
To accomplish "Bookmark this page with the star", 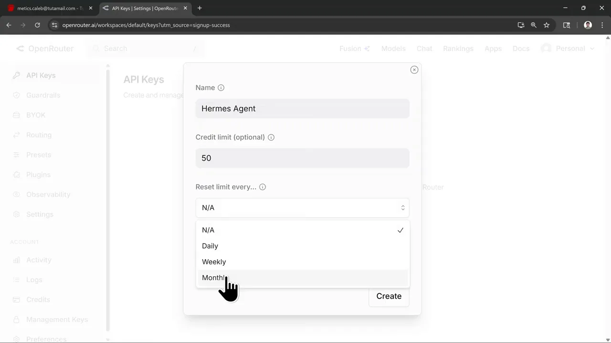I will pos(547,25).
